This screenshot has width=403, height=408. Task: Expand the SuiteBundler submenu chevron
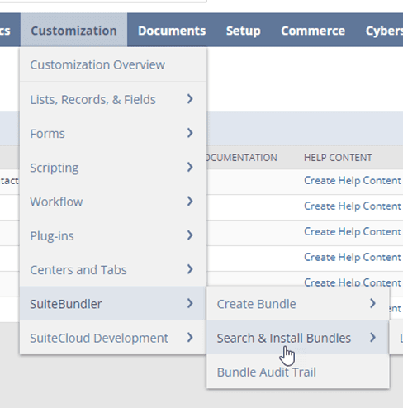(x=190, y=303)
